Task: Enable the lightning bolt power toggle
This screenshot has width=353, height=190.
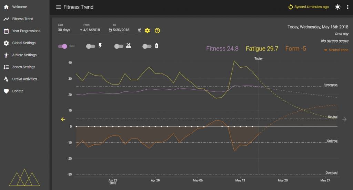Action: tap(91, 46)
